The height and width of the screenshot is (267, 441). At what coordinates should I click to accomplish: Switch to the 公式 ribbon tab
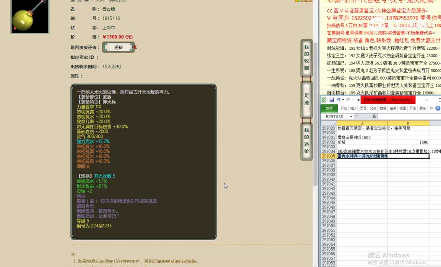click(373, 108)
